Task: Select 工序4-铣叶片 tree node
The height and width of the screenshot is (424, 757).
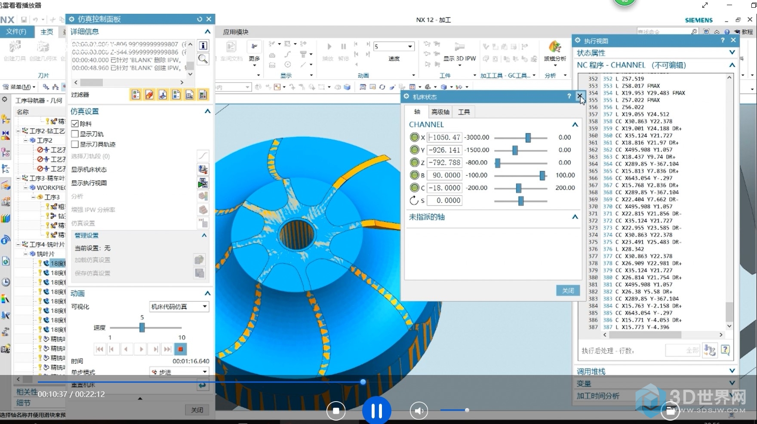Action: coord(47,244)
